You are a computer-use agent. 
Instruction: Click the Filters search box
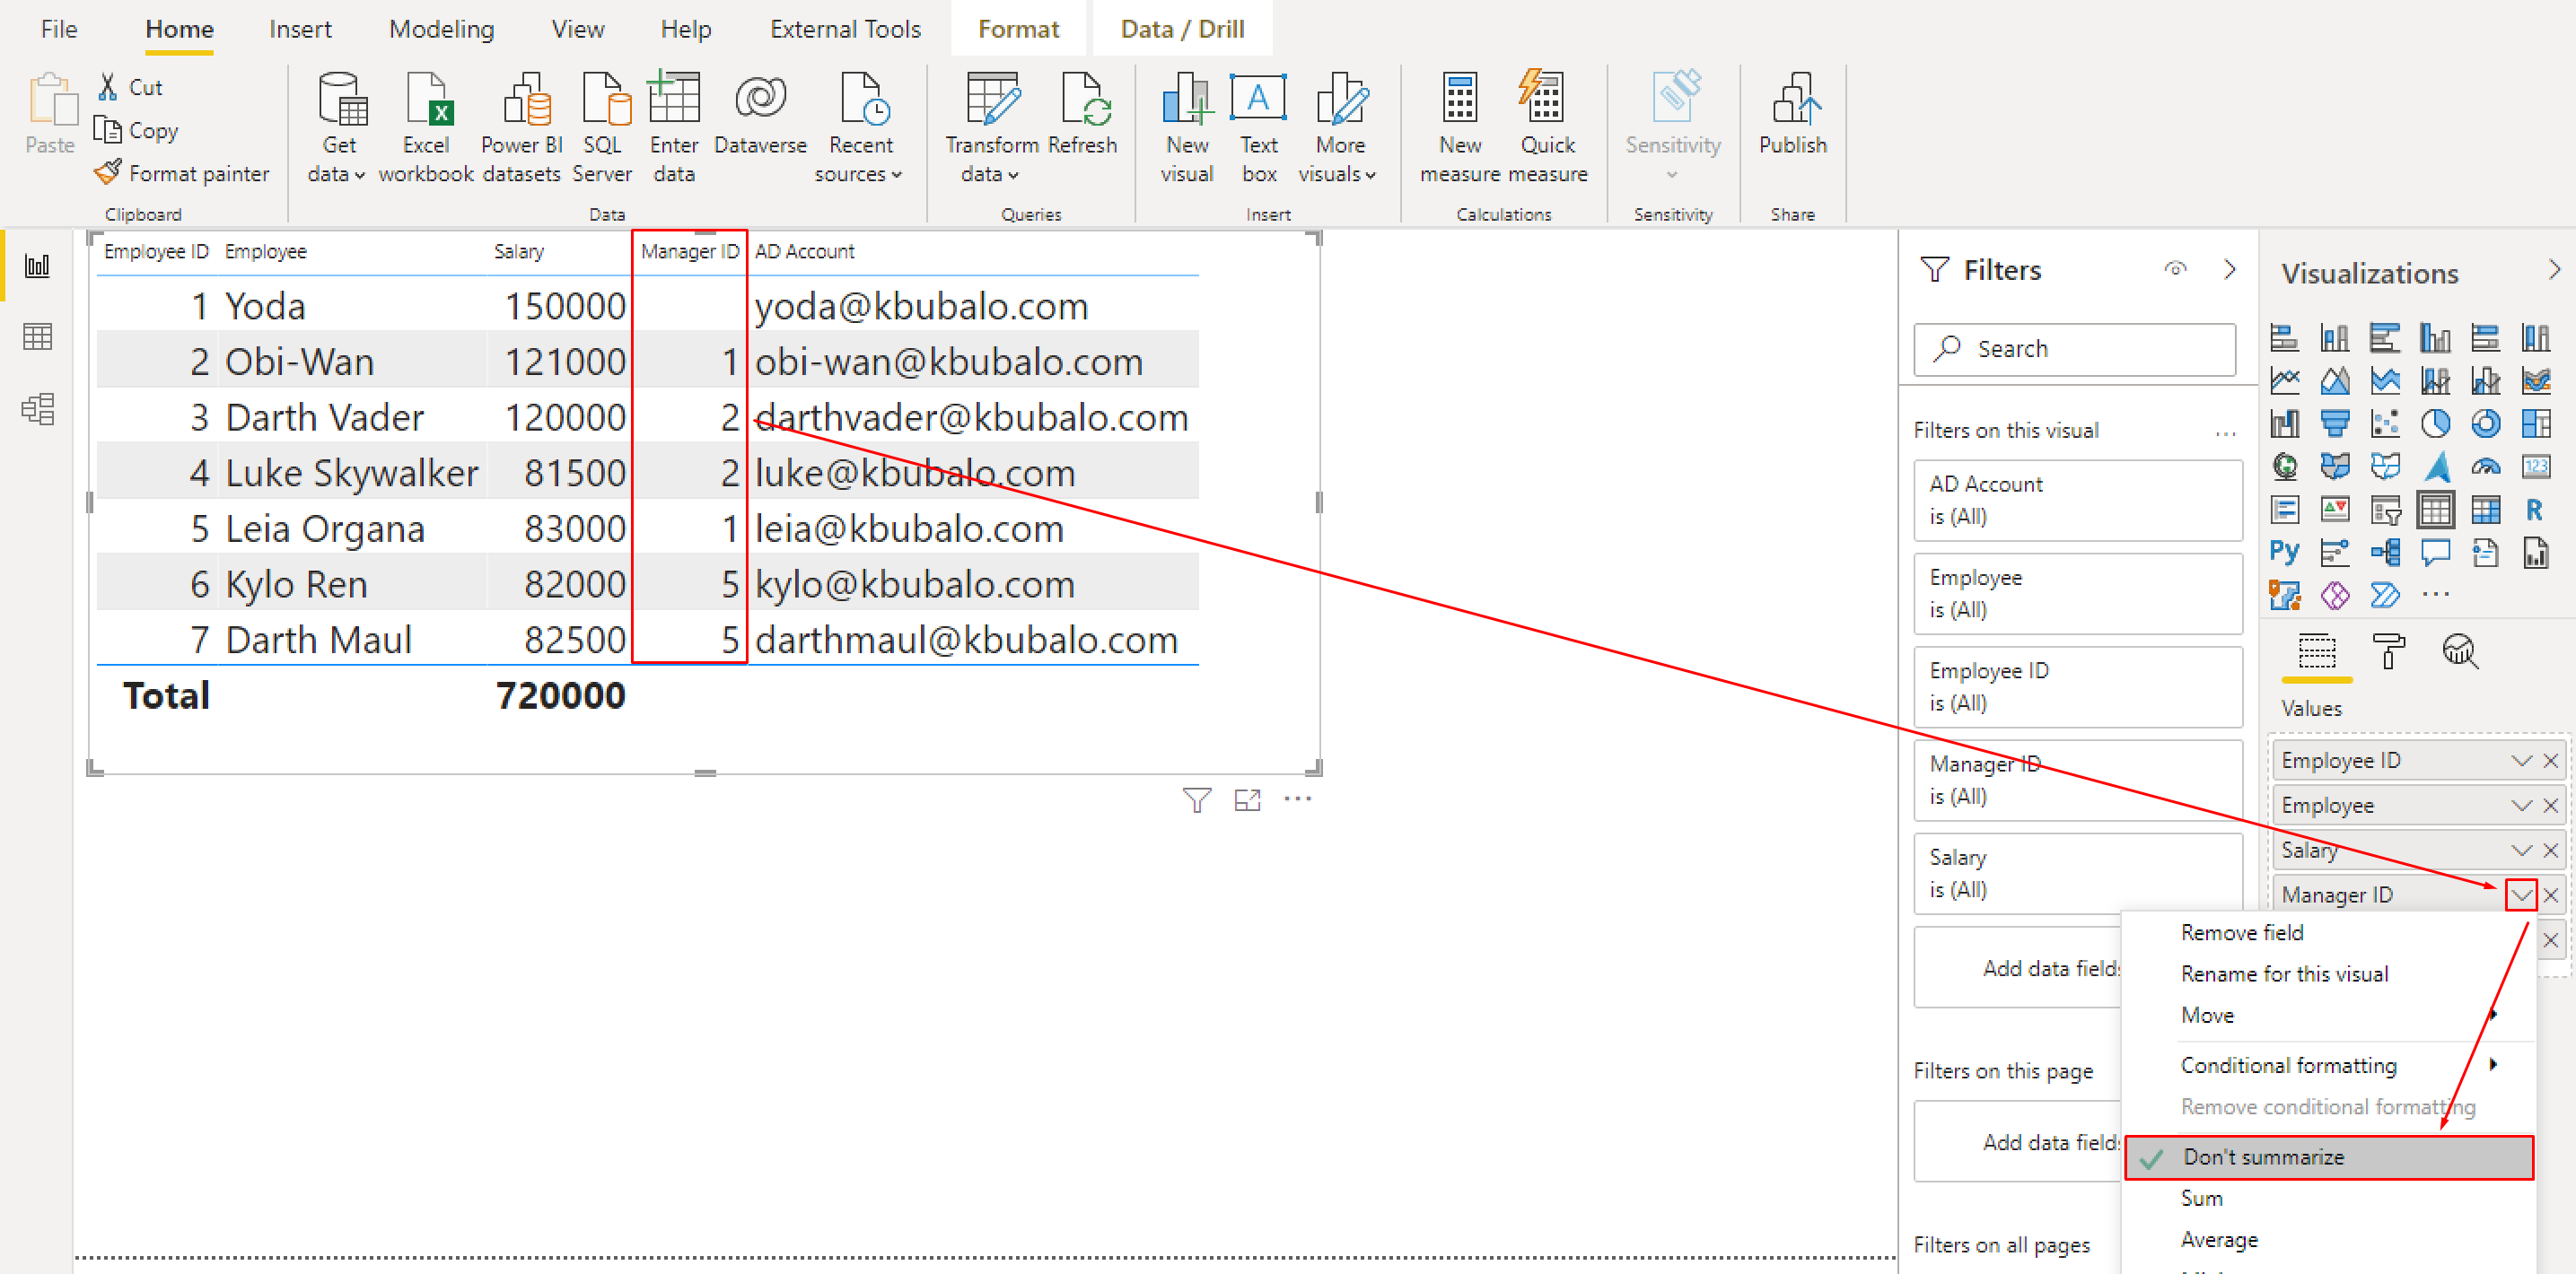(x=2074, y=349)
